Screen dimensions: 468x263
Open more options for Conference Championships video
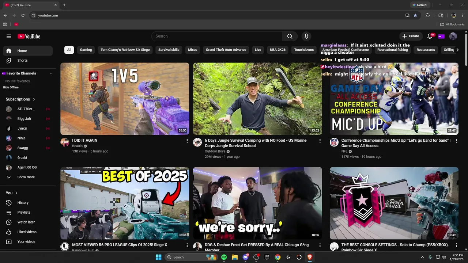456,141
